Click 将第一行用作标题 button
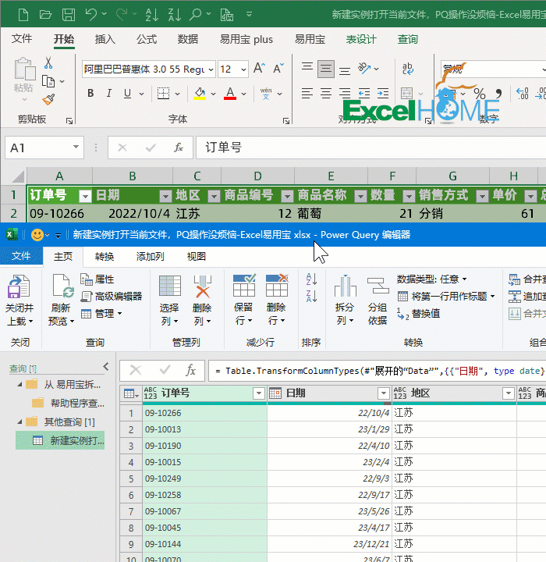This screenshot has height=562, width=546. click(x=446, y=297)
